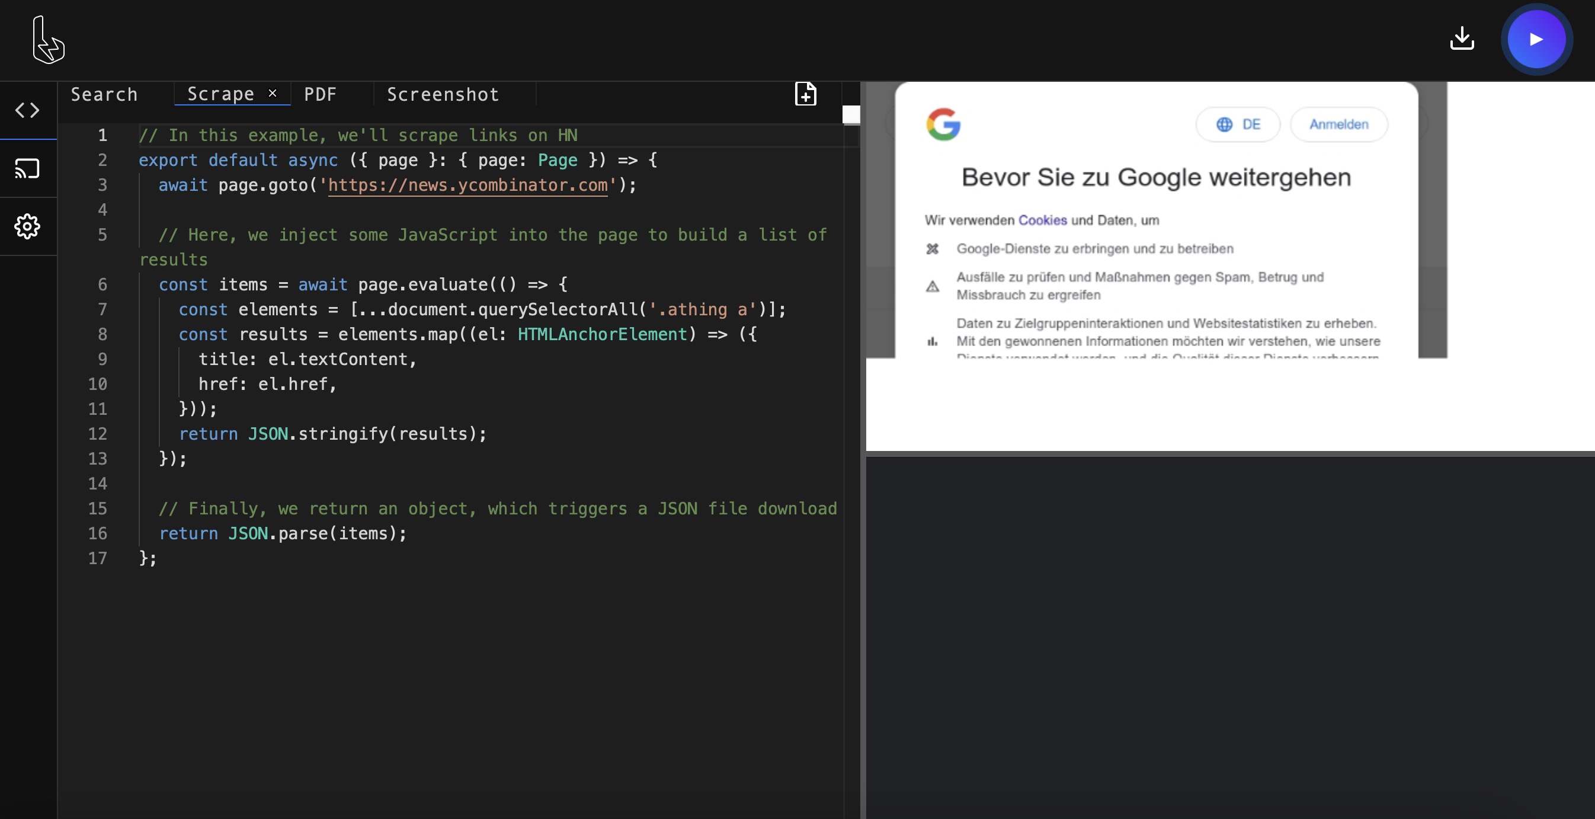Open the Search tab
This screenshot has width=1595, height=819.
pyautogui.click(x=104, y=94)
